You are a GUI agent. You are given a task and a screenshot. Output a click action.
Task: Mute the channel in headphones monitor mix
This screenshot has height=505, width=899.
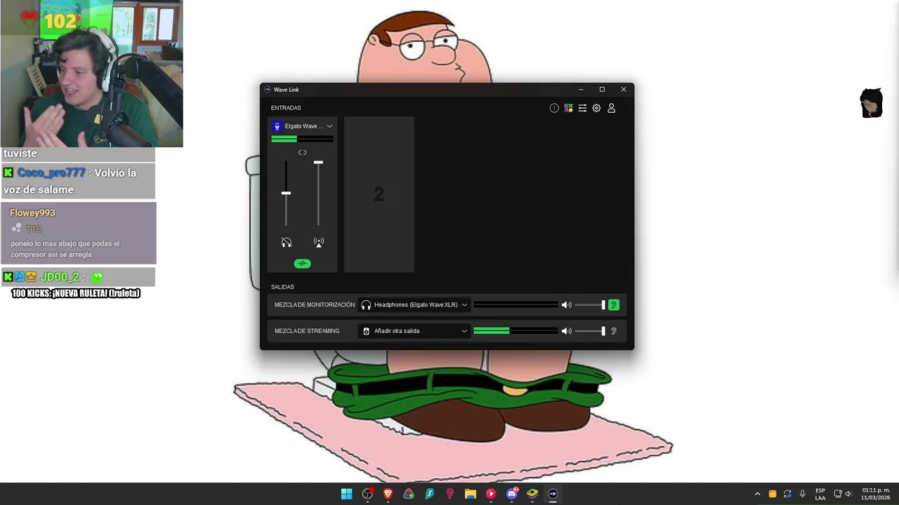[287, 243]
